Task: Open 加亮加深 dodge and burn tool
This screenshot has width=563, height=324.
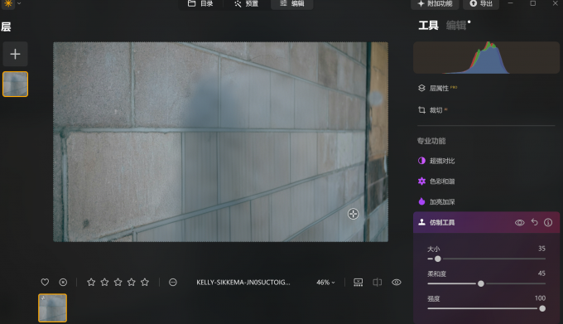Action: point(436,202)
